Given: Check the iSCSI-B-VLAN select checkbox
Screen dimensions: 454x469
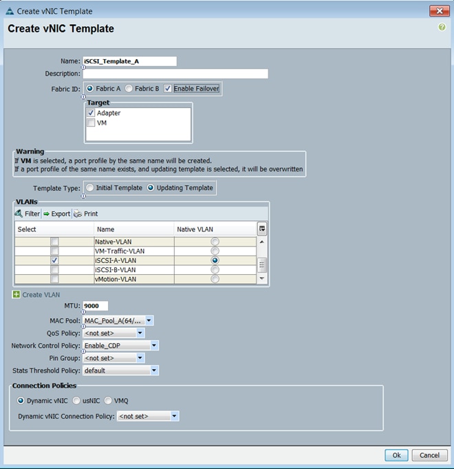Looking at the screenshot, I should (54, 269).
